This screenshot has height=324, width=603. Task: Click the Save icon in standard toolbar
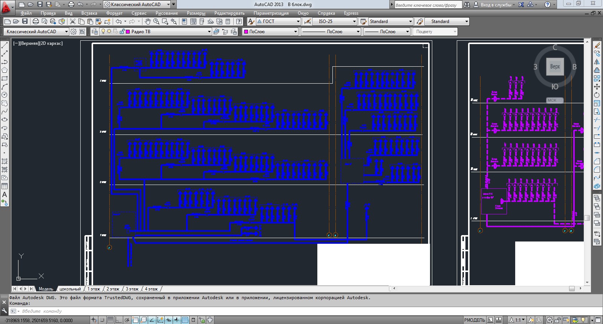click(25, 21)
